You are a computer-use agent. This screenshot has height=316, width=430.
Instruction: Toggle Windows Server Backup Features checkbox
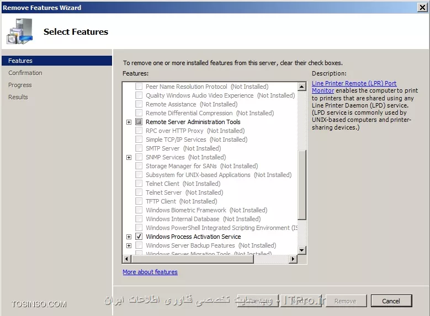pos(139,245)
